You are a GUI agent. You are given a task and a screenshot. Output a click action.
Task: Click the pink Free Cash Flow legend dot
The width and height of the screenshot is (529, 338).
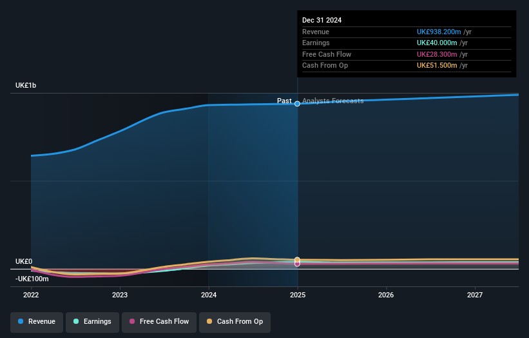(x=133, y=321)
